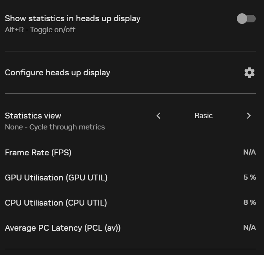
Task: Cycle Statistics view to previous option
Action: 158,116
